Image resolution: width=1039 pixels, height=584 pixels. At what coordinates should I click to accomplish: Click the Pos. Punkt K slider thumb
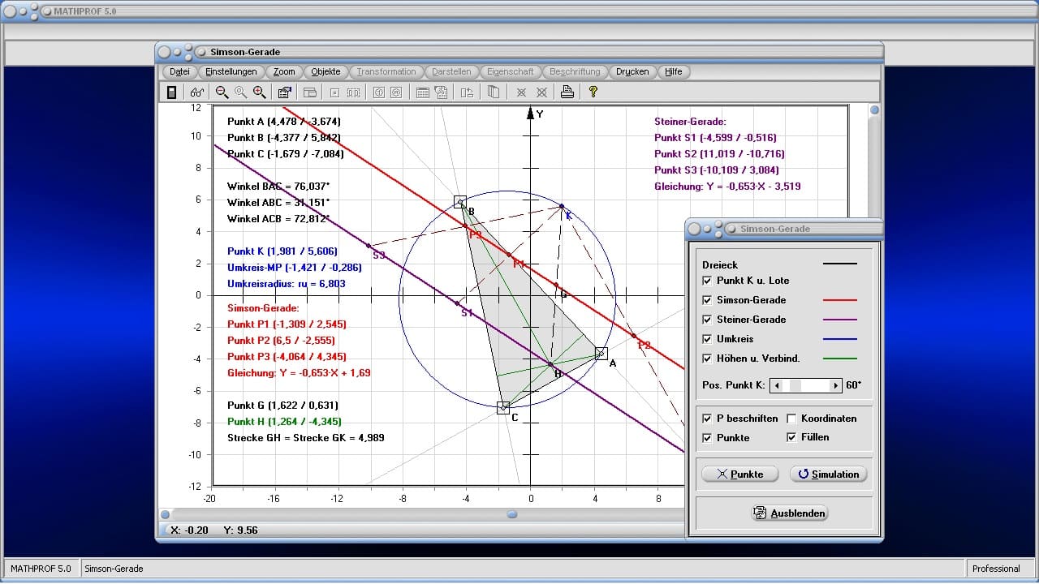[795, 385]
